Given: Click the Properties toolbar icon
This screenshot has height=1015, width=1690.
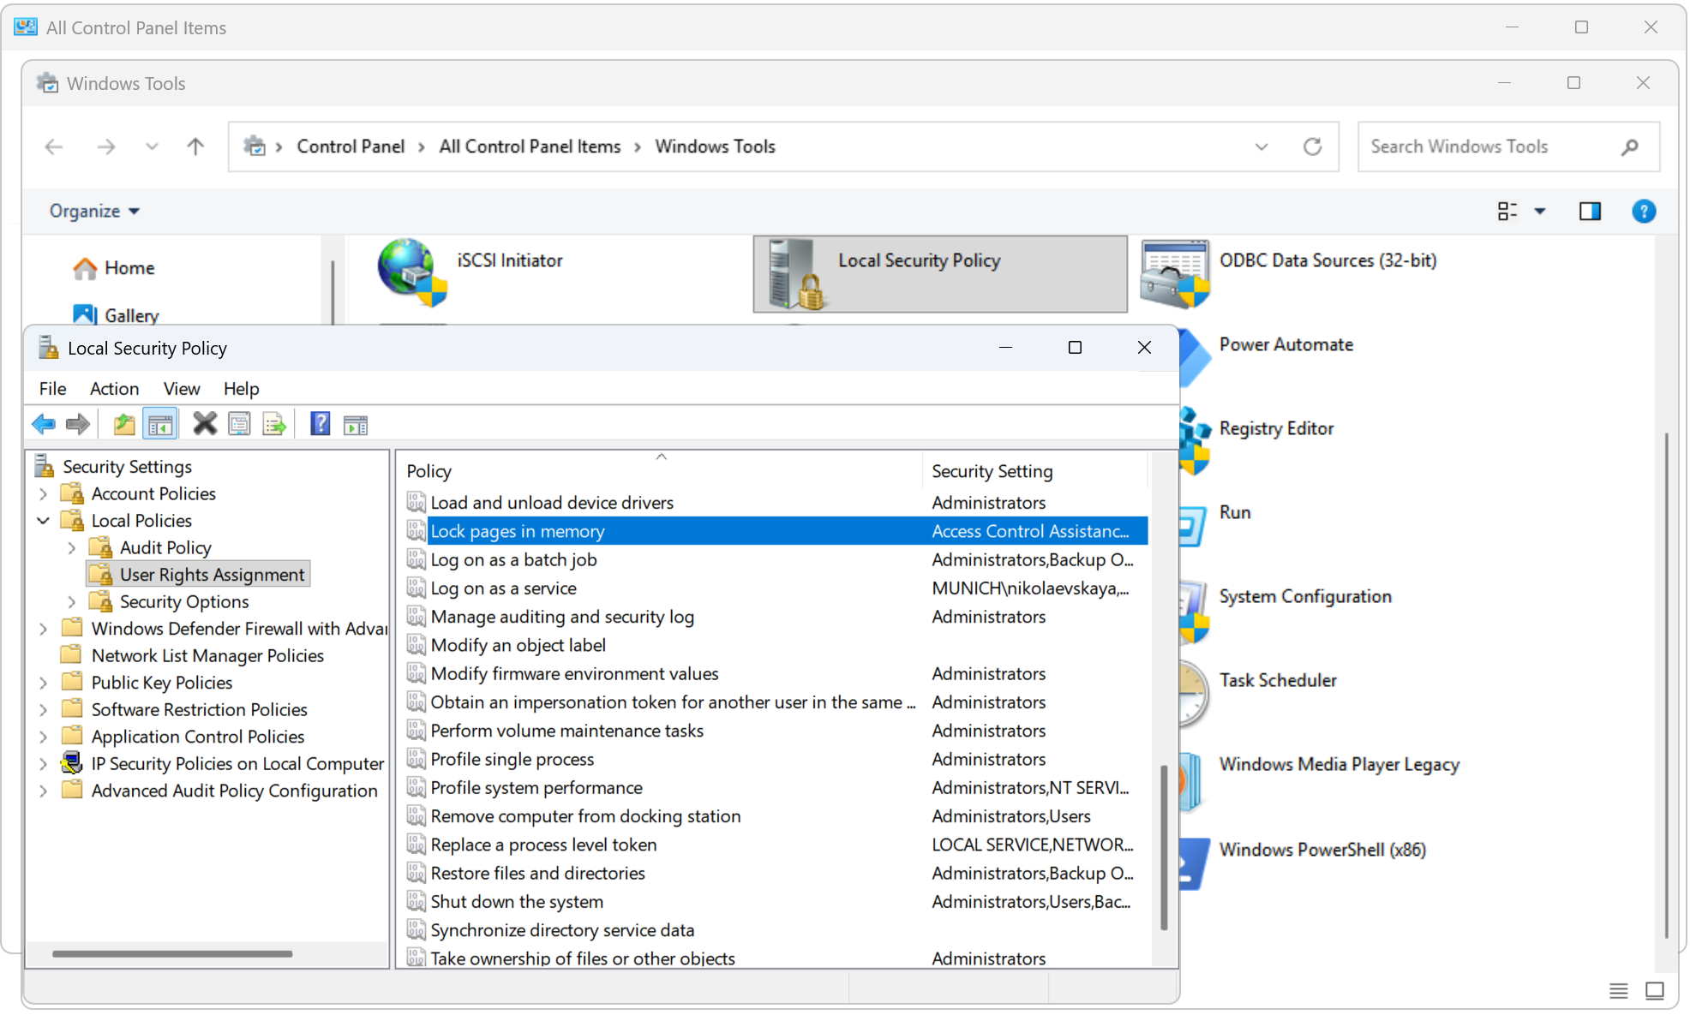Looking at the screenshot, I should (x=240, y=424).
